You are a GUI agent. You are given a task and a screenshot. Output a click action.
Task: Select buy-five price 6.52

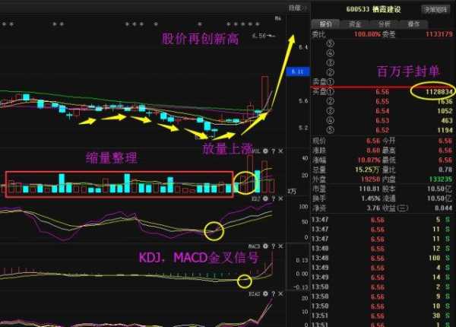pos(382,130)
